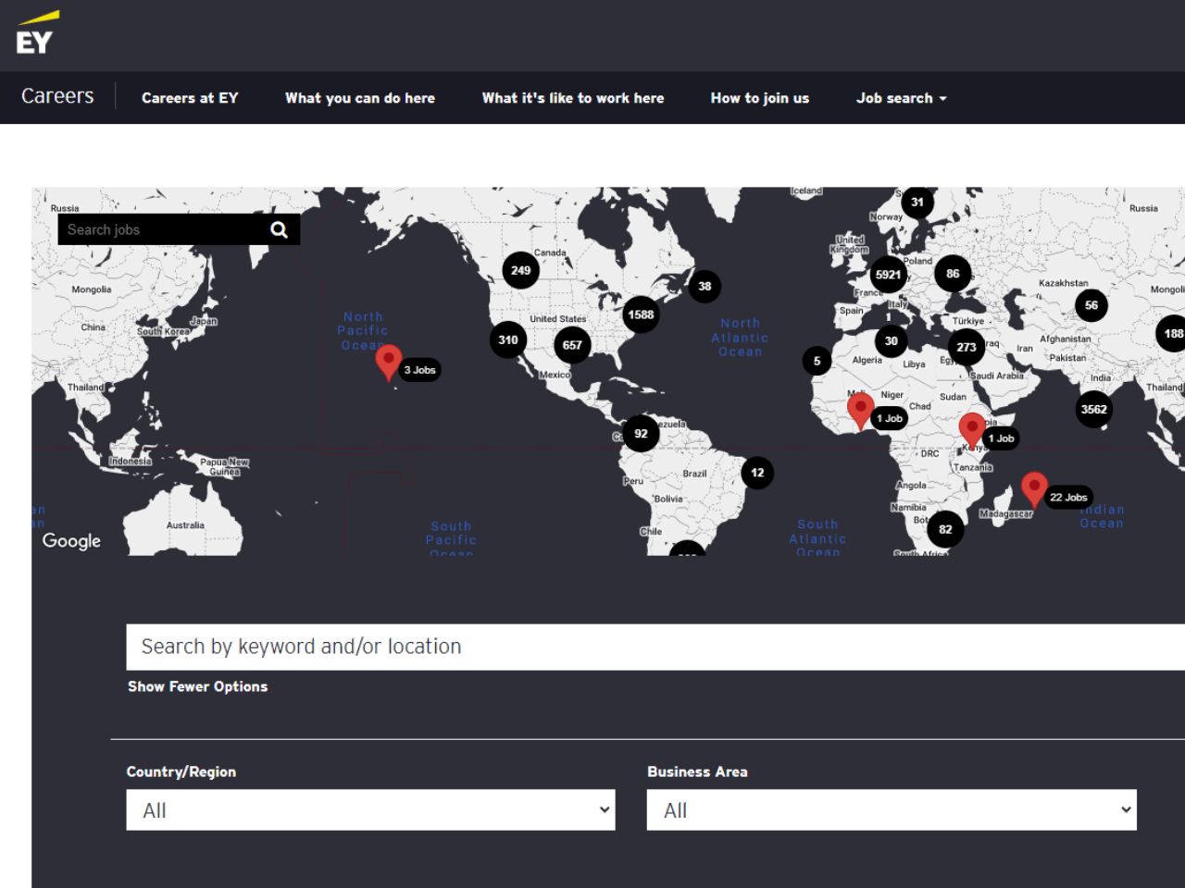Select the 310 jobs cluster marker
The image size is (1185, 888).
point(507,339)
